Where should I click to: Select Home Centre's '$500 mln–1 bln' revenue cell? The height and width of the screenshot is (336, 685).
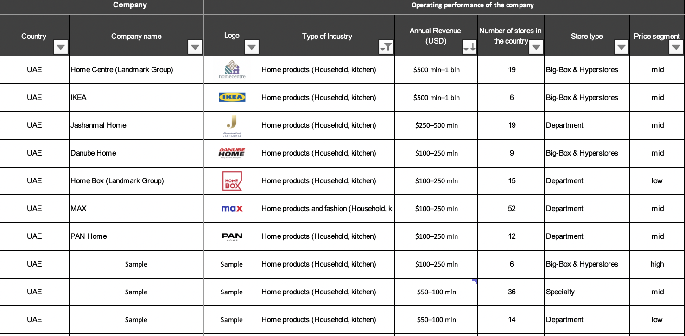tap(436, 70)
